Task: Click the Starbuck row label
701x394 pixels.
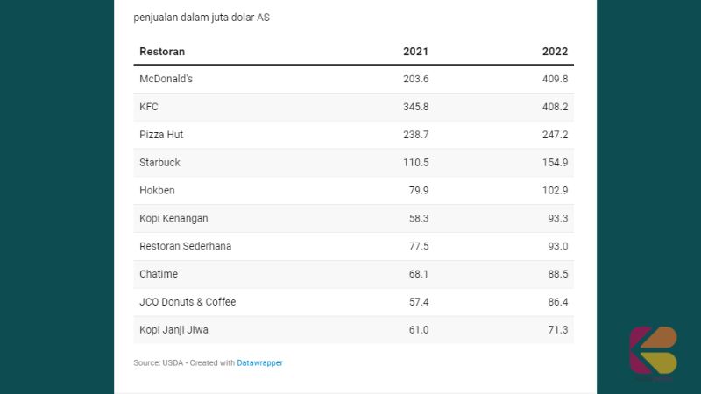Action: tap(159, 163)
